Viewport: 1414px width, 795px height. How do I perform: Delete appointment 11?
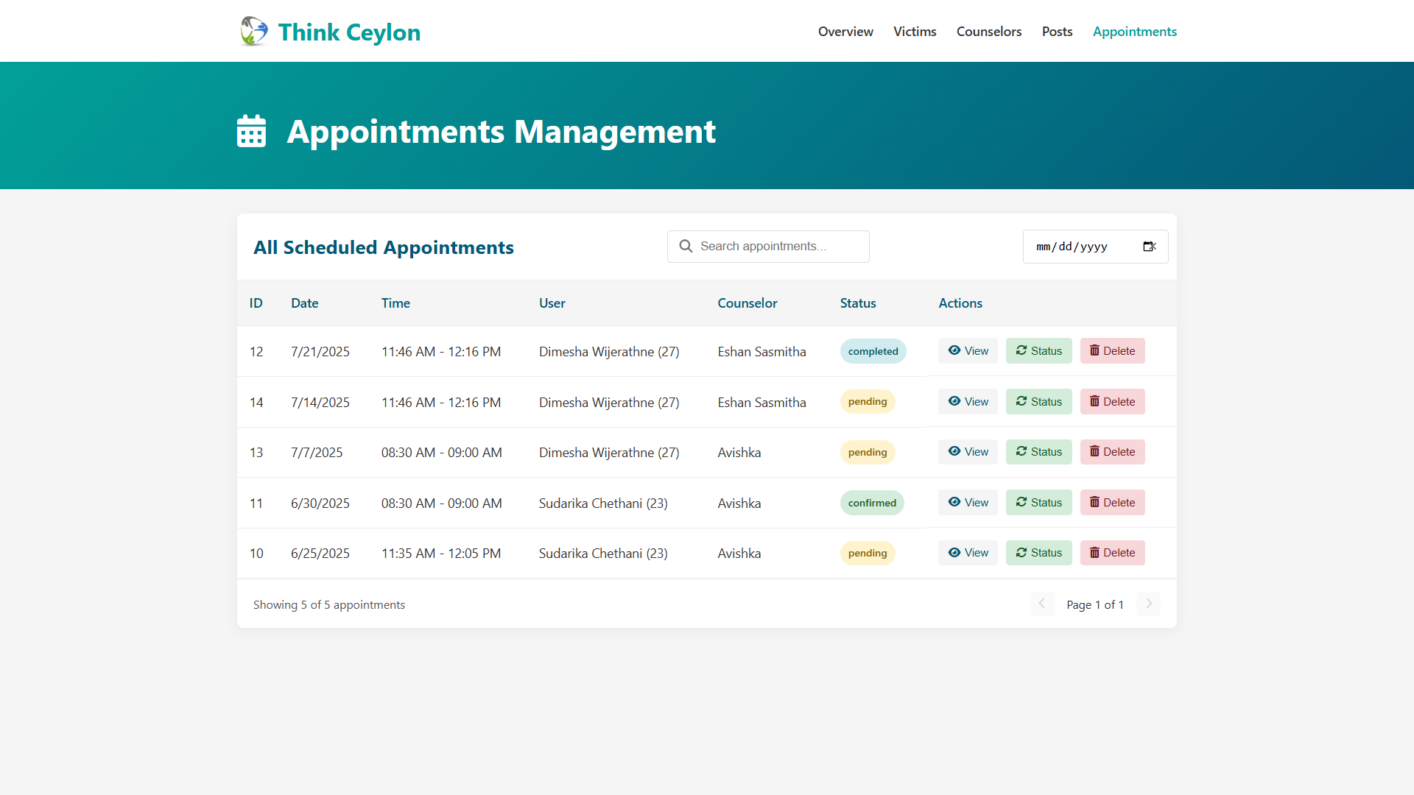tap(1113, 503)
